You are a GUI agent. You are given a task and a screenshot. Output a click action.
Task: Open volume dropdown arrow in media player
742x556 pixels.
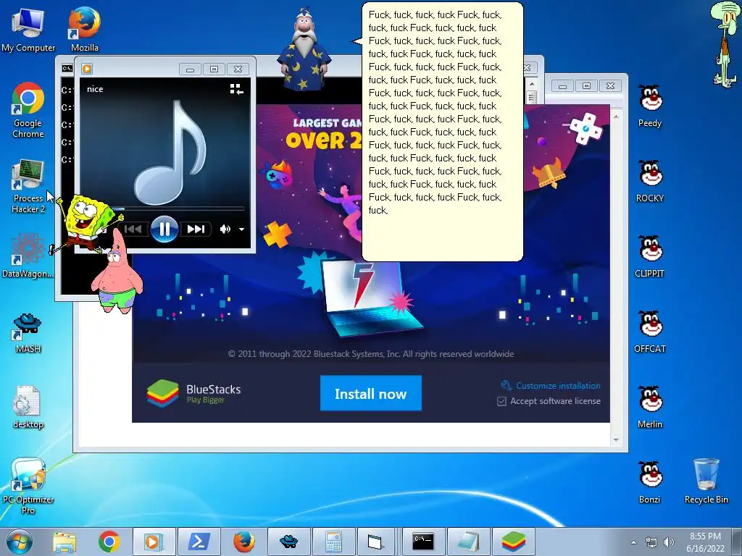242,229
